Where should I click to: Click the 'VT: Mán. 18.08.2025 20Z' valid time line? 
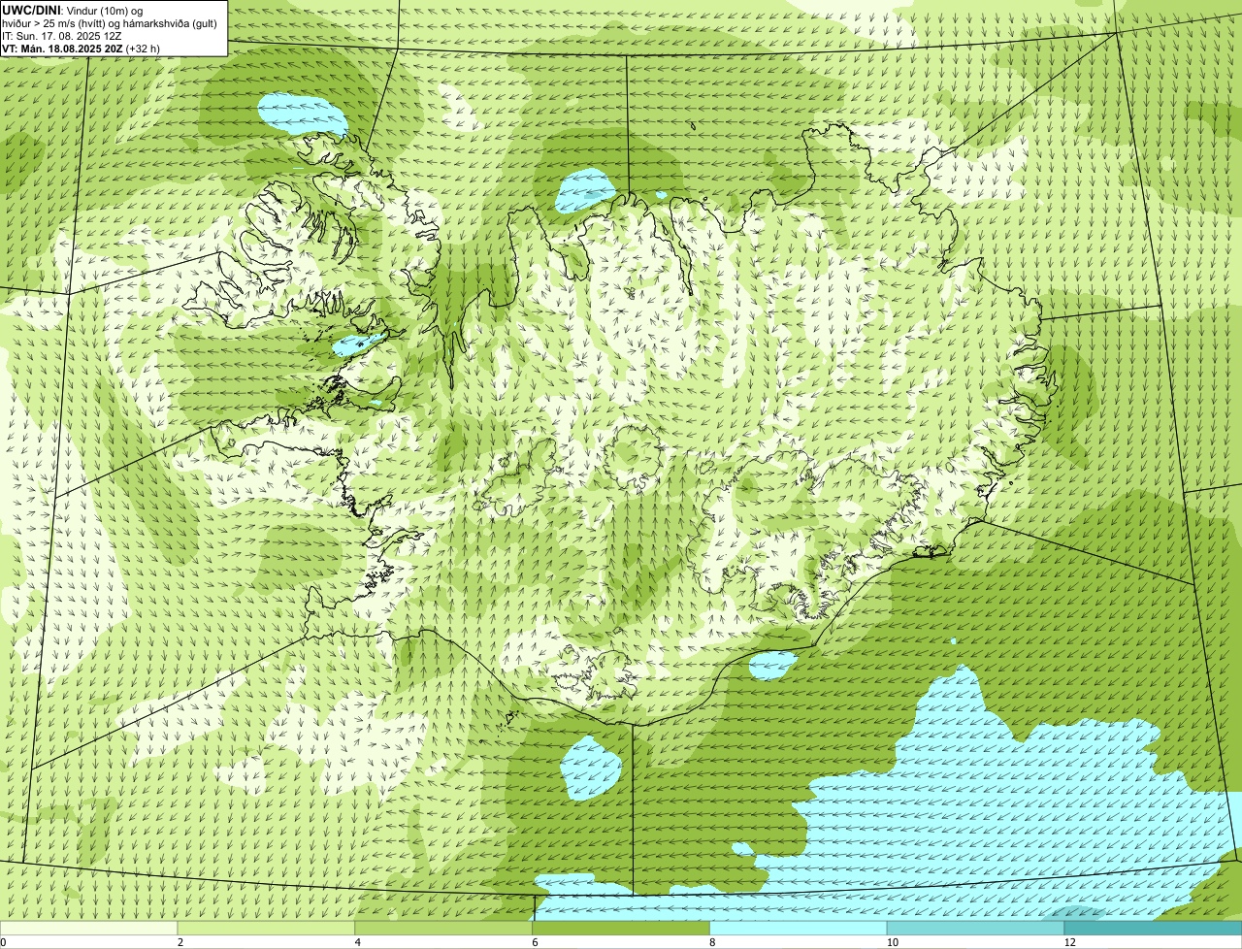click(62, 48)
